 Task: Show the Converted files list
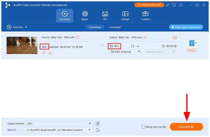(x=115, y=27)
